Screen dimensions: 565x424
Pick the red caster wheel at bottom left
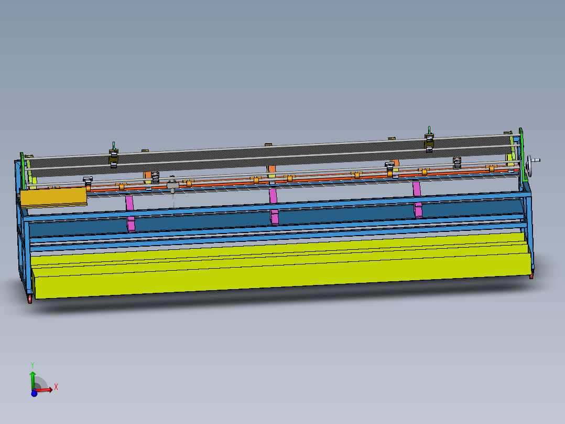[x=29, y=299]
